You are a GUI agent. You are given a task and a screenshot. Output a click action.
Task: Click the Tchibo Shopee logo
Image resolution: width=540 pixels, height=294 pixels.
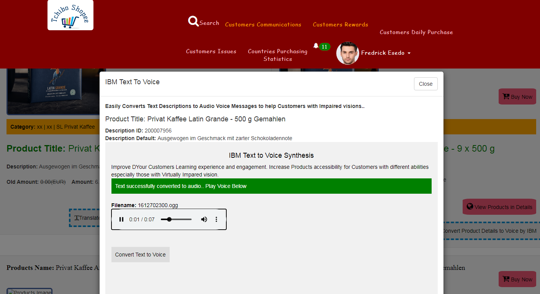[70, 15]
